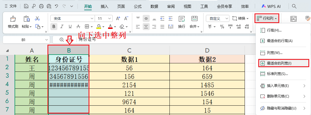Align text to top icon
Image resolution: width=311 pixels, height=115 pixels.
(138, 18)
